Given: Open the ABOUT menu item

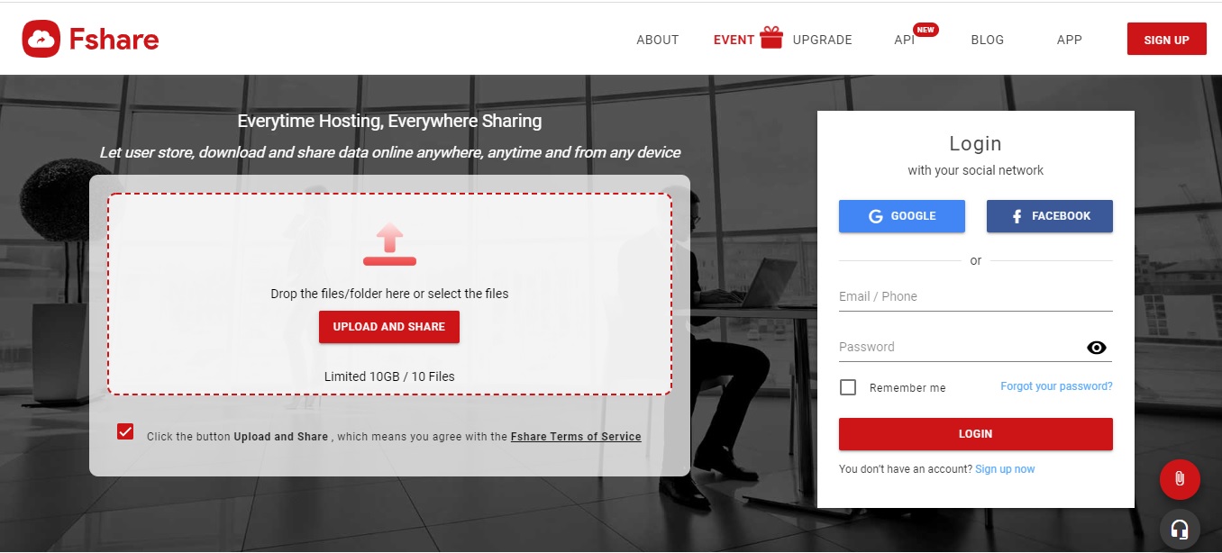Looking at the screenshot, I should tap(658, 40).
